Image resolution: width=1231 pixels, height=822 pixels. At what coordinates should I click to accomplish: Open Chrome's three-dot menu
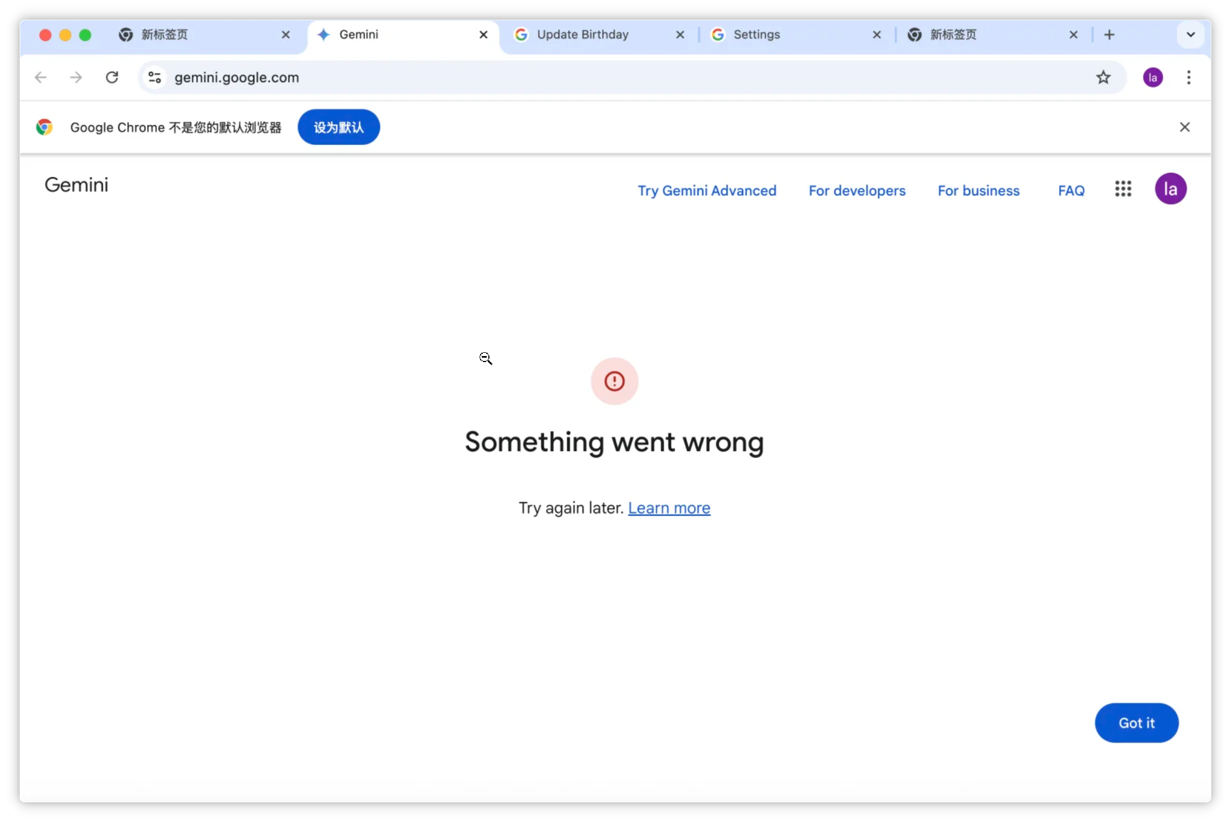[1189, 77]
